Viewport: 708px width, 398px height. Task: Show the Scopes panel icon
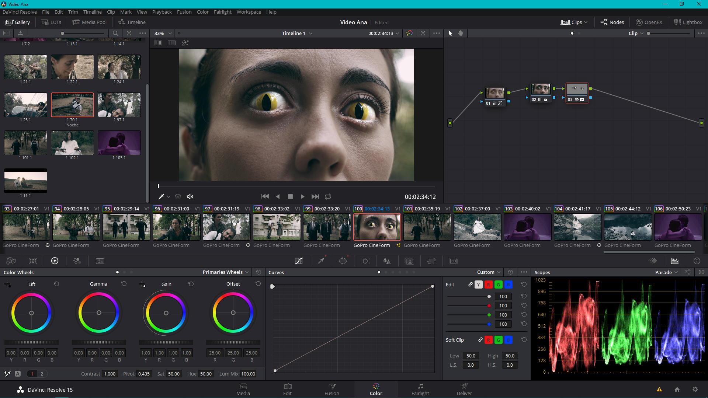pos(675,261)
